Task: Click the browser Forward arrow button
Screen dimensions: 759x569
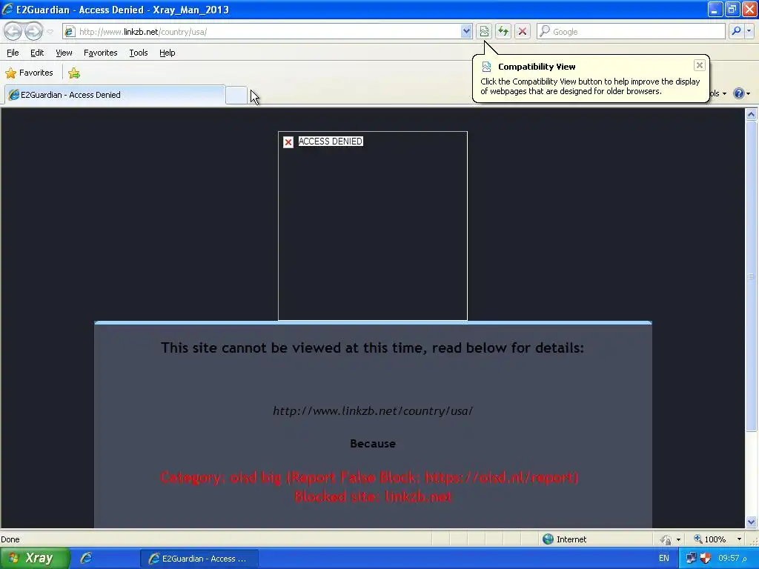Action: pos(33,31)
